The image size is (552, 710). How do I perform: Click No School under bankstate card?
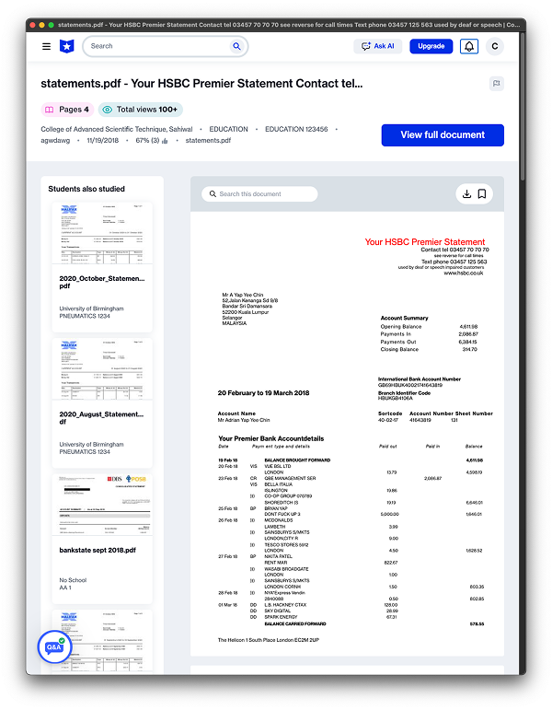tap(73, 580)
